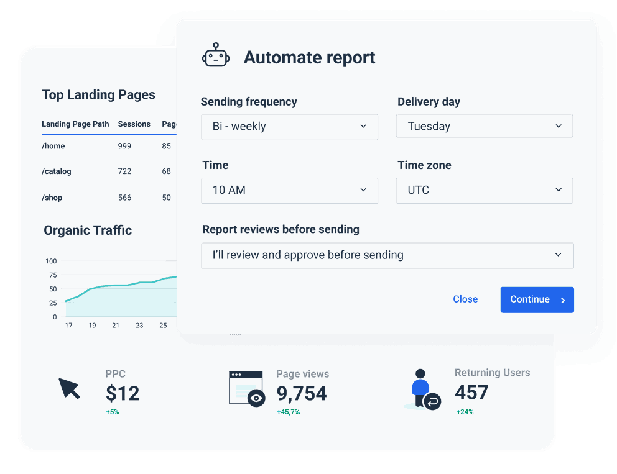
Task: Select the /catalog row in Top Landing Pages
Action: 56,171
